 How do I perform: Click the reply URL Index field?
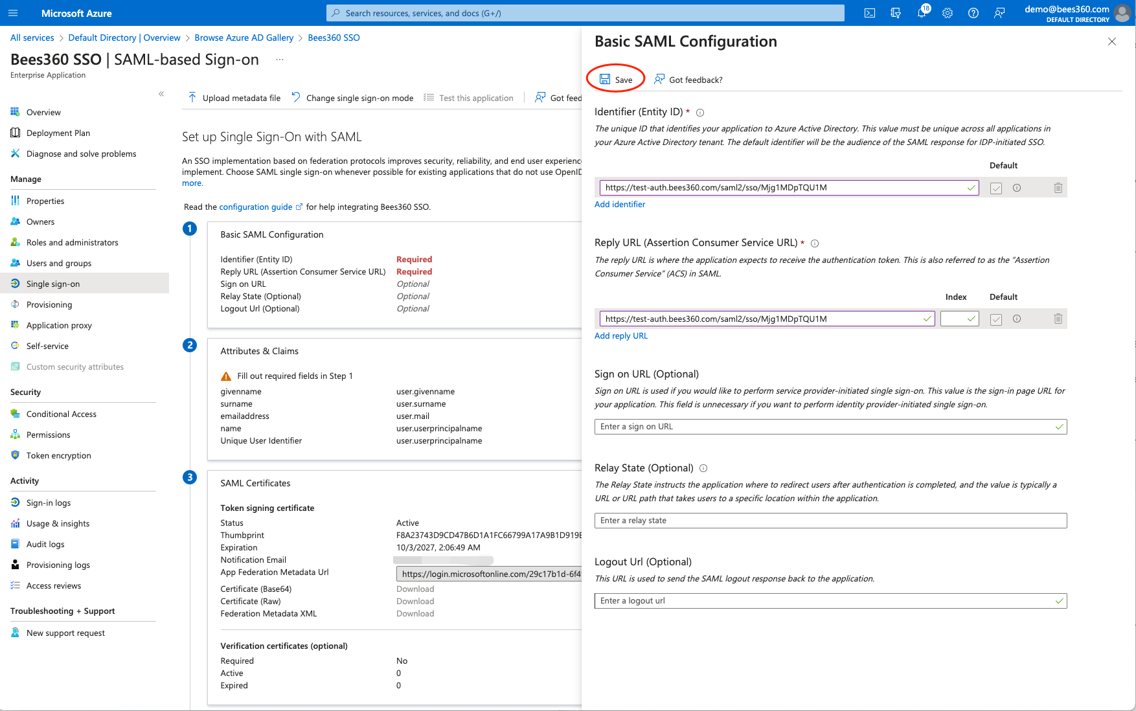click(x=959, y=319)
